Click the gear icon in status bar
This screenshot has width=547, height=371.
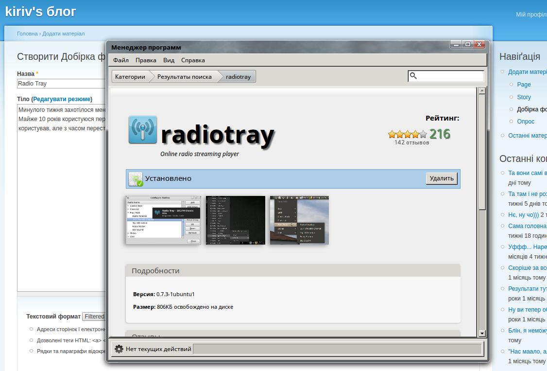(119, 349)
